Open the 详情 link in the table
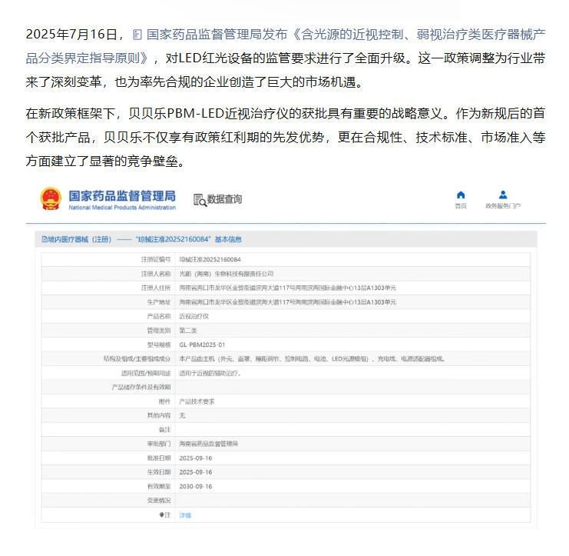 (x=185, y=514)
